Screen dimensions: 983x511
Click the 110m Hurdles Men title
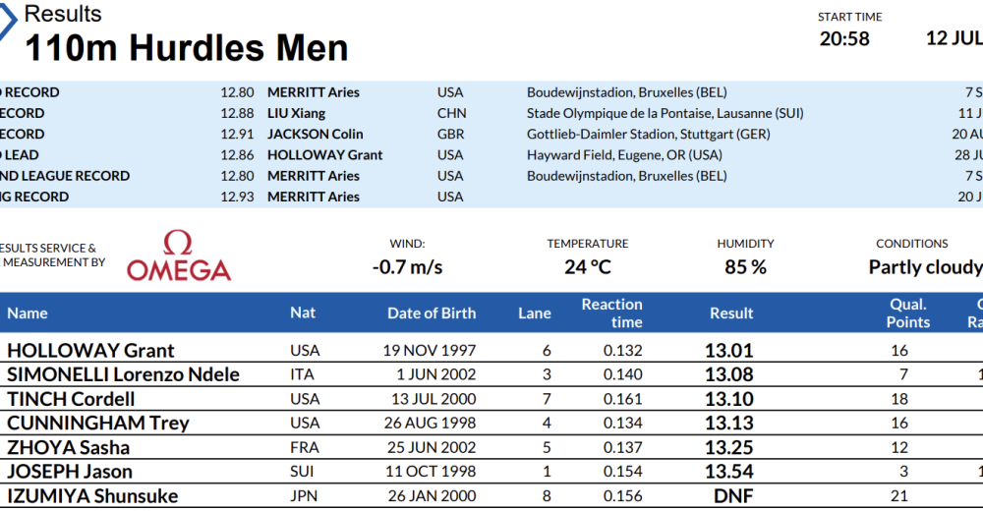point(186,48)
